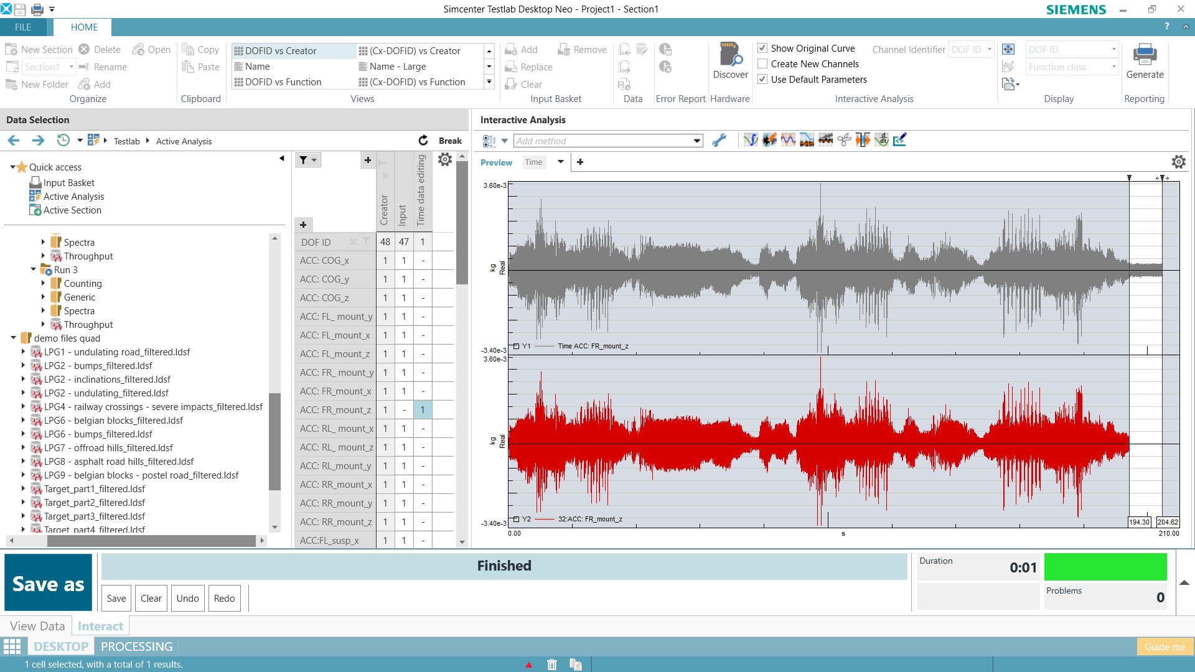The height and width of the screenshot is (672, 1195).
Task: Switch to the Interact tab
Action: click(100, 626)
